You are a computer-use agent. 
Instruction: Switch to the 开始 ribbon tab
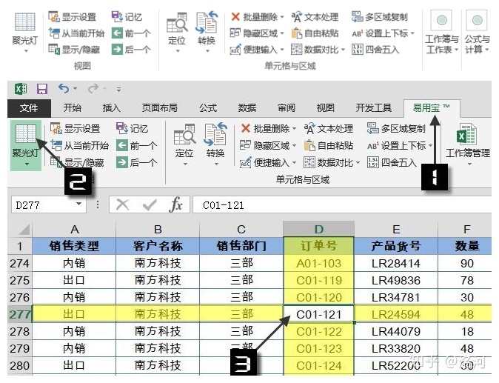coord(73,108)
